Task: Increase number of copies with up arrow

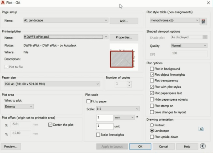Action: [129, 83]
